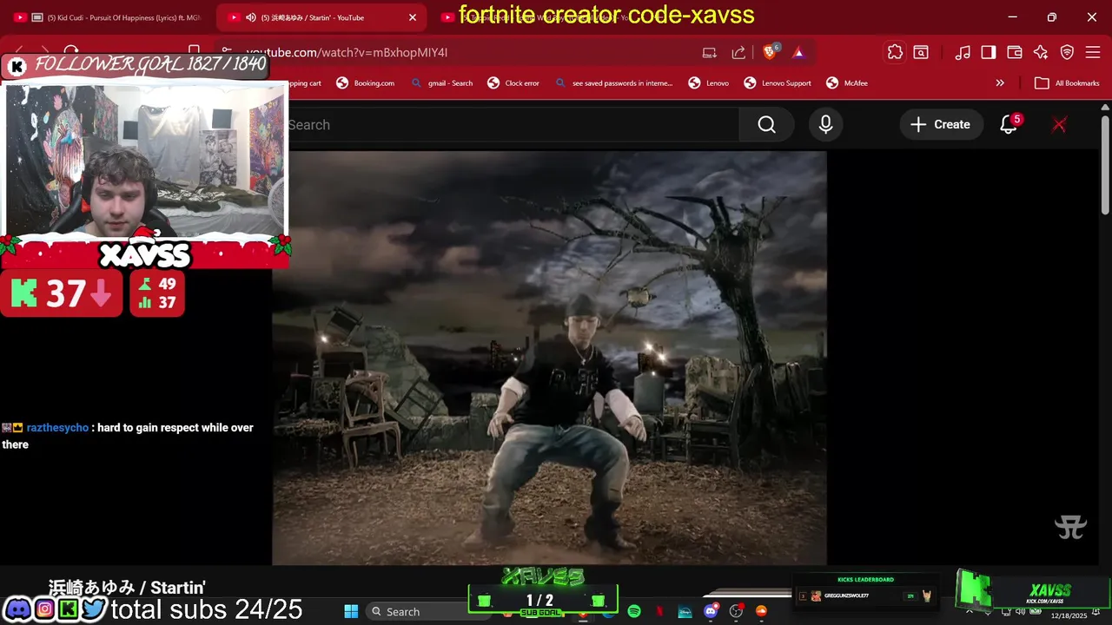The width and height of the screenshot is (1112, 625).
Task: Click the 12/18/2025 taskbar date
Action: pyautogui.click(x=1069, y=615)
